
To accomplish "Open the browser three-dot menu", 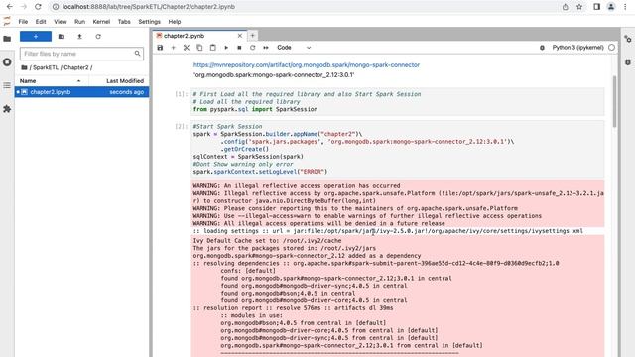I will (625, 7).
